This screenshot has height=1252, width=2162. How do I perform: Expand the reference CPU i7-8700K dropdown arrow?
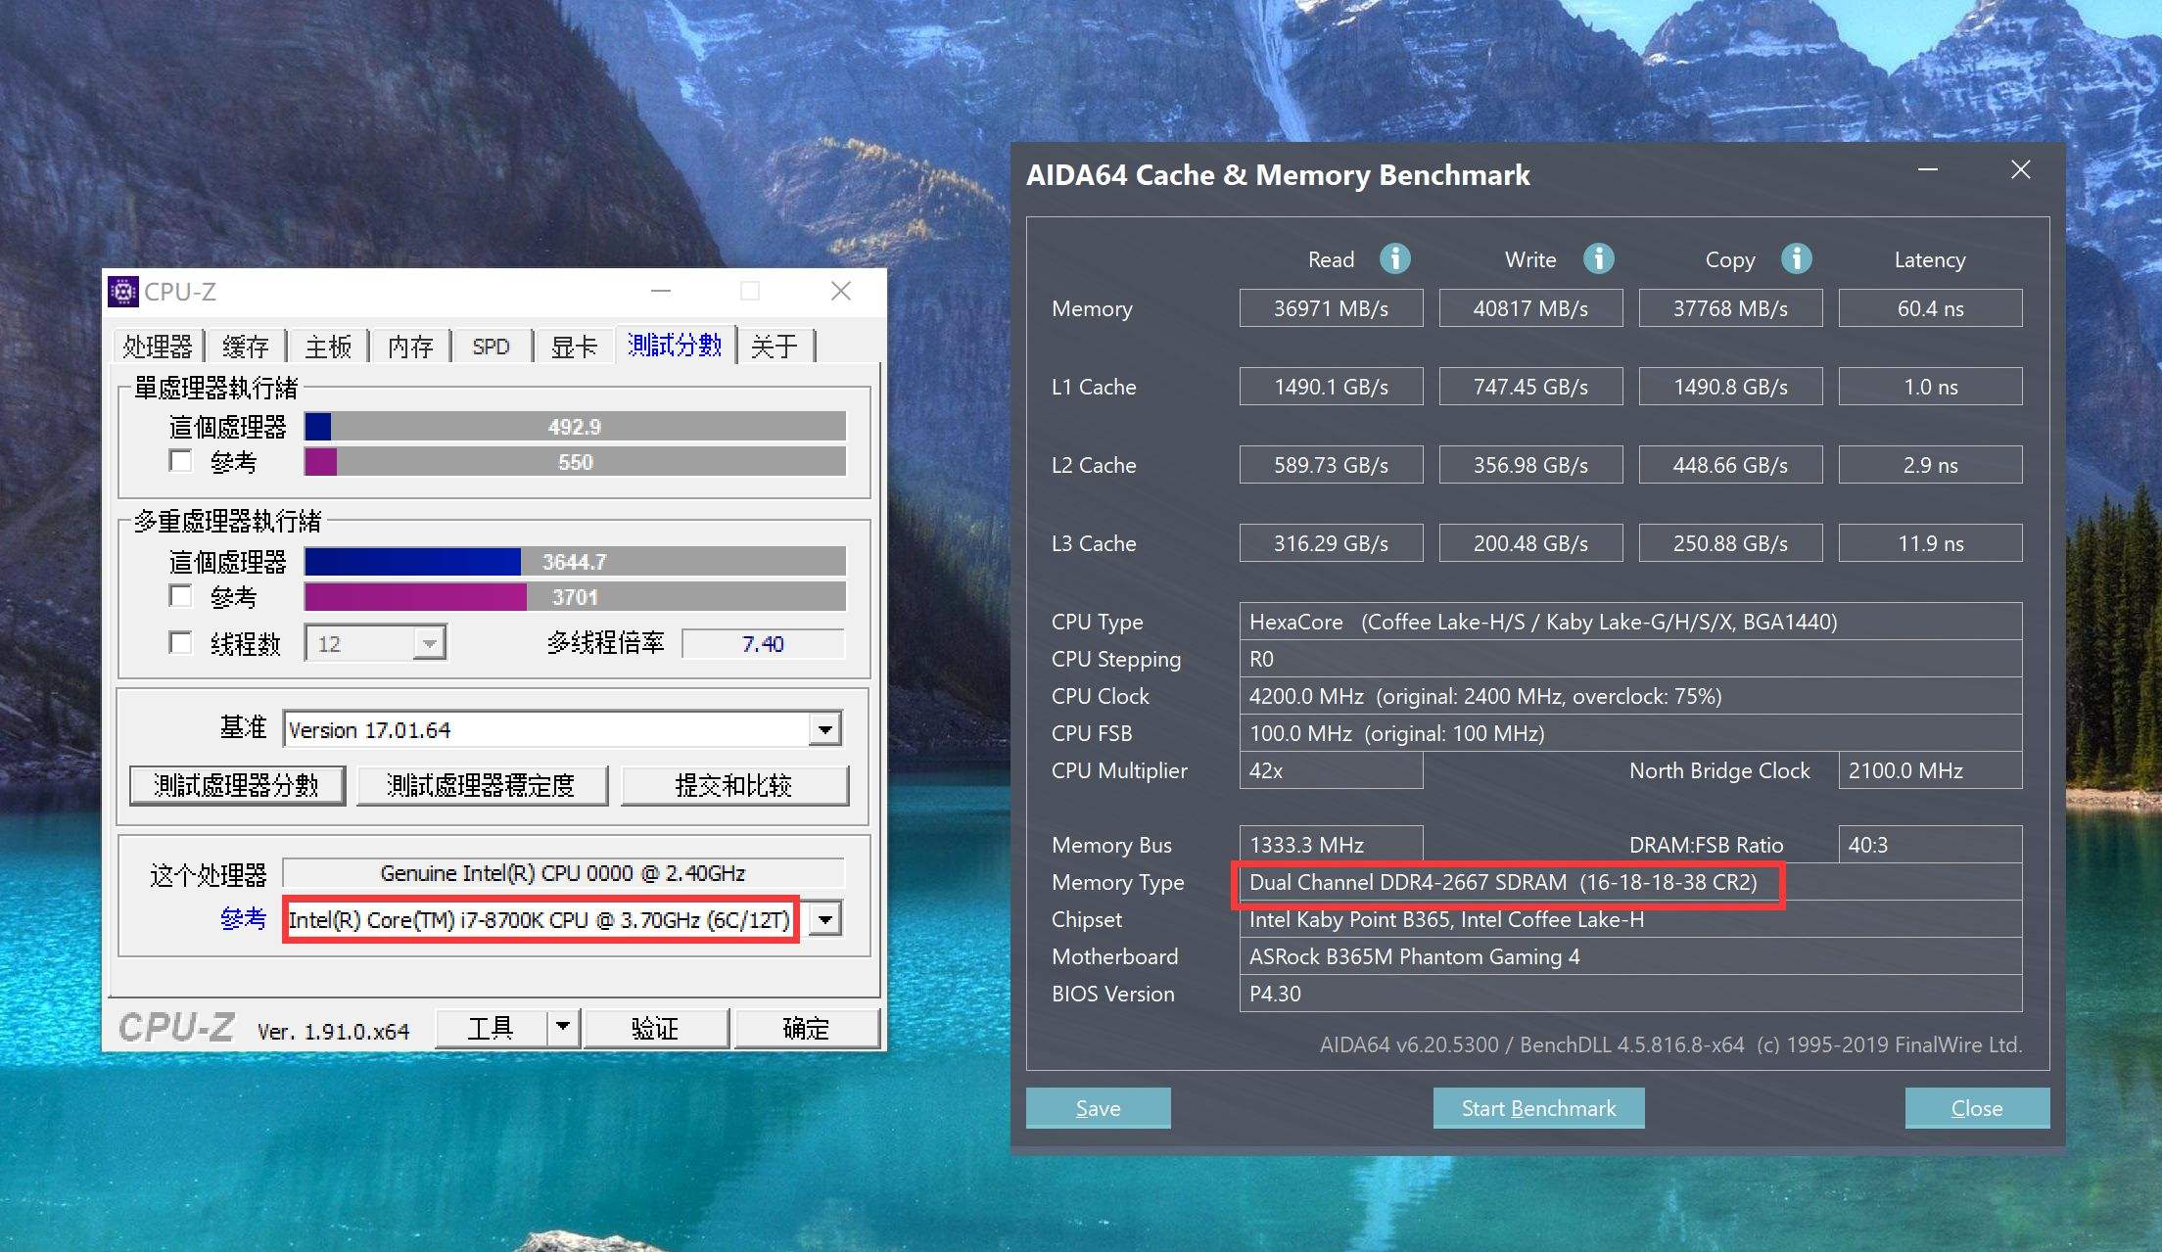click(825, 920)
